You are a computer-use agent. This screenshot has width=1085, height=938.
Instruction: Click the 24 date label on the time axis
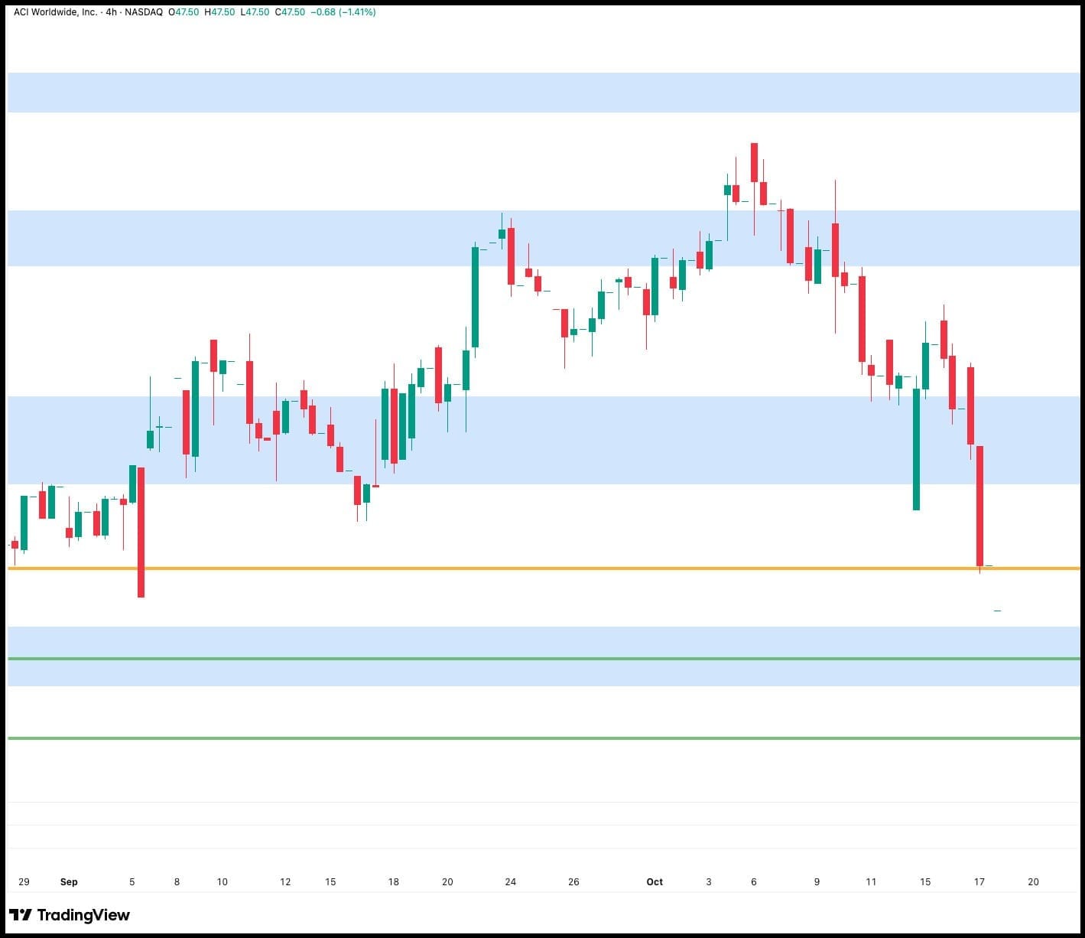click(x=510, y=882)
